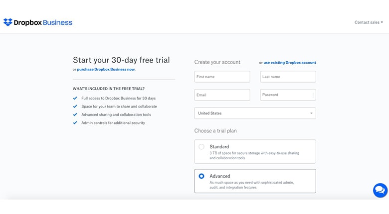
Task: Focus the Email input field
Action: [222, 95]
